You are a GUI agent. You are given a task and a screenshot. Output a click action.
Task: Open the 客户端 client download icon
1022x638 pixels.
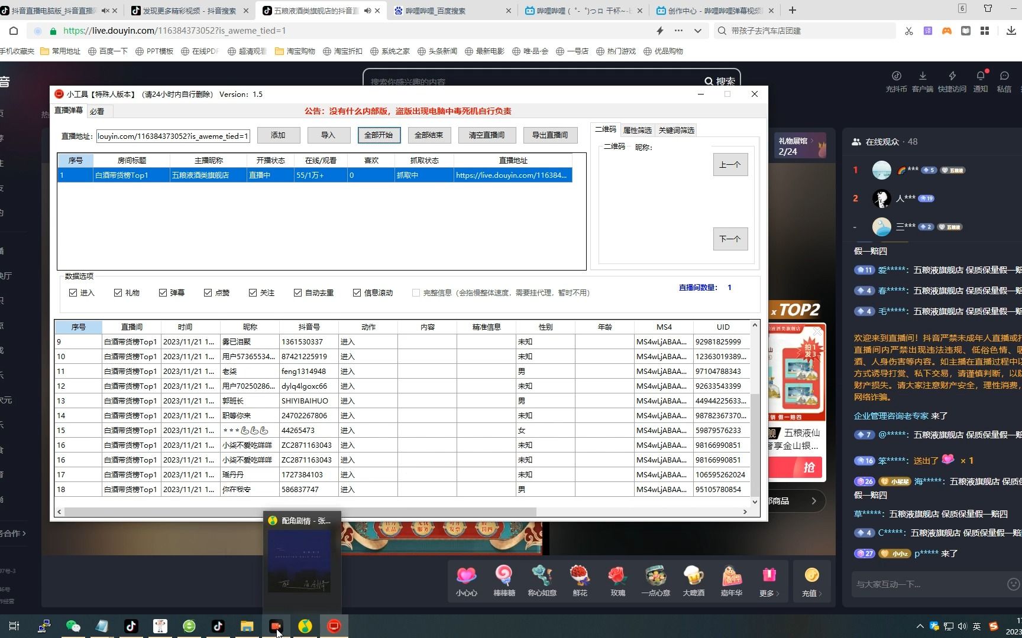[x=923, y=76]
